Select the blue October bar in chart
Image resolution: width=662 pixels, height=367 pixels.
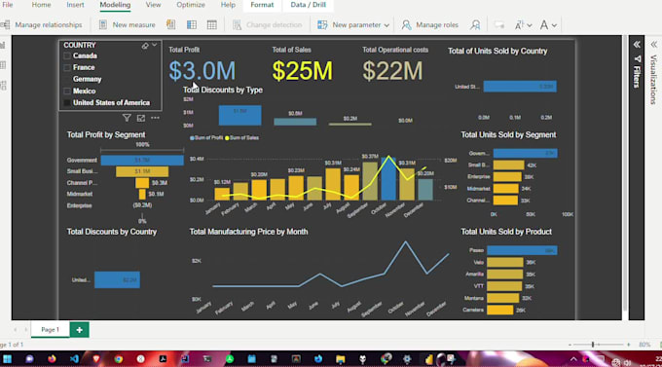[388, 178]
